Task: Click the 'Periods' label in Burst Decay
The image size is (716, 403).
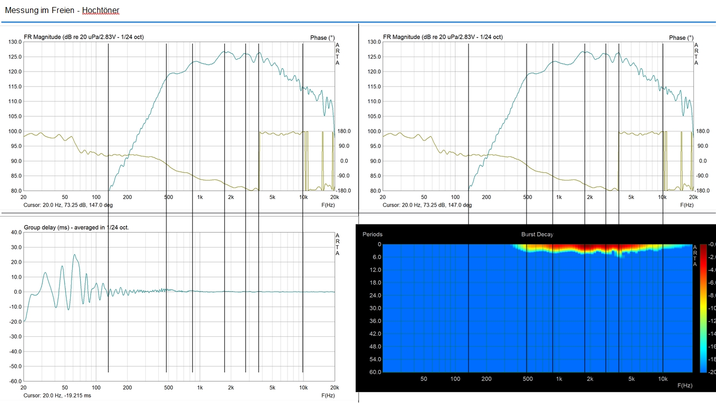Action: coord(372,235)
